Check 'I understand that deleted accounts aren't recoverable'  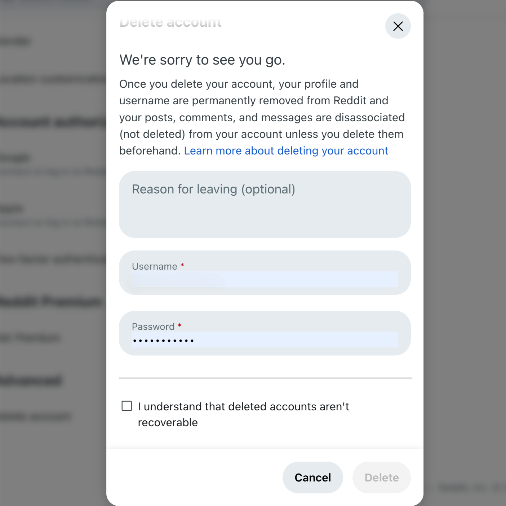(127, 406)
